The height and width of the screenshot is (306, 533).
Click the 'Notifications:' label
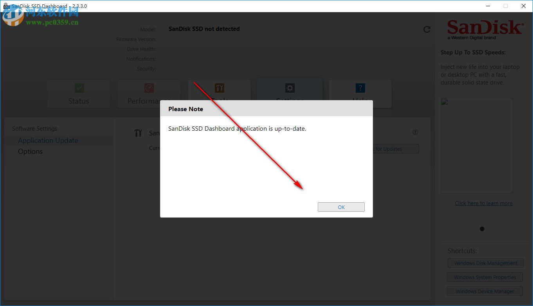141,59
